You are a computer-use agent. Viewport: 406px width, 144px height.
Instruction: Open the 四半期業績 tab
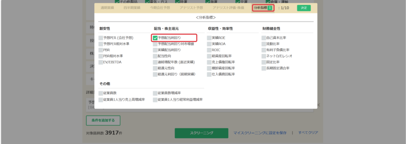[x=132, y=8]
